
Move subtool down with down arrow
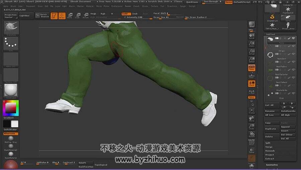click(292, 103)
